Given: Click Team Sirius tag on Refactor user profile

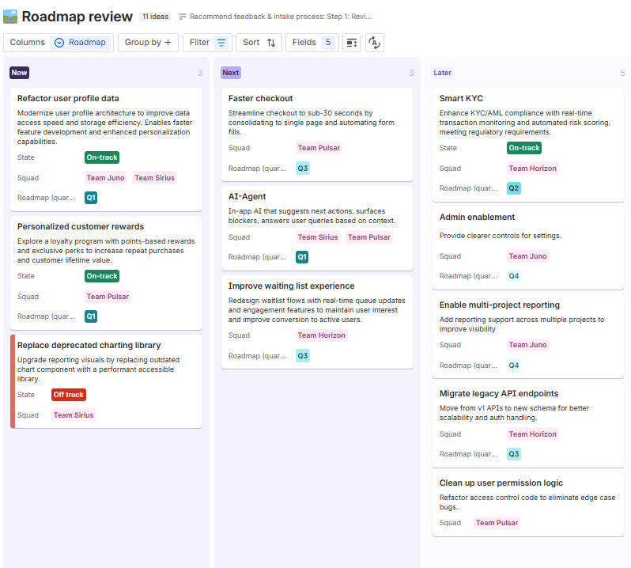Looking at the screenshot, I should tap(155, 178).
